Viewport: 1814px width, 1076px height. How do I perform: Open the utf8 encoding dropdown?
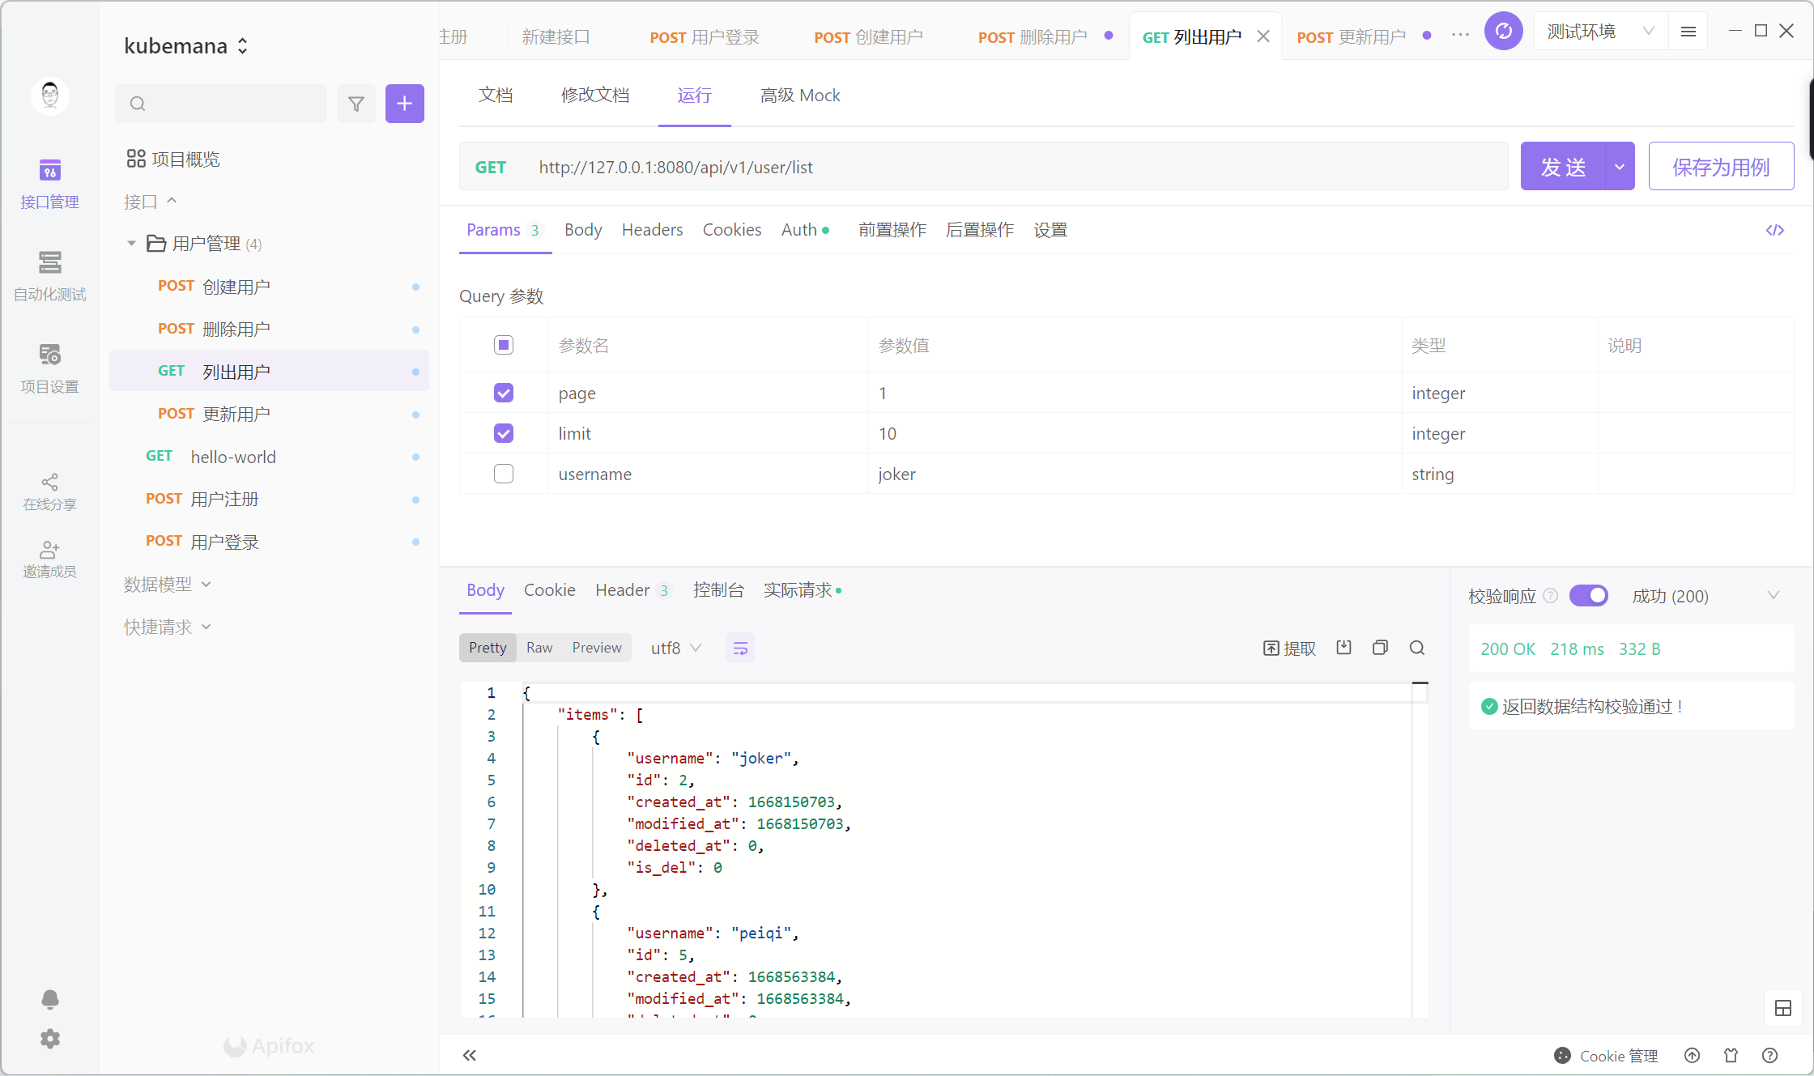[x=676, y=648]
